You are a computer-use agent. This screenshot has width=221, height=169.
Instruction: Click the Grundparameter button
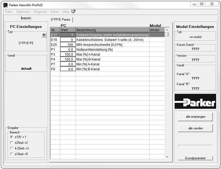[x=195, y=158]
